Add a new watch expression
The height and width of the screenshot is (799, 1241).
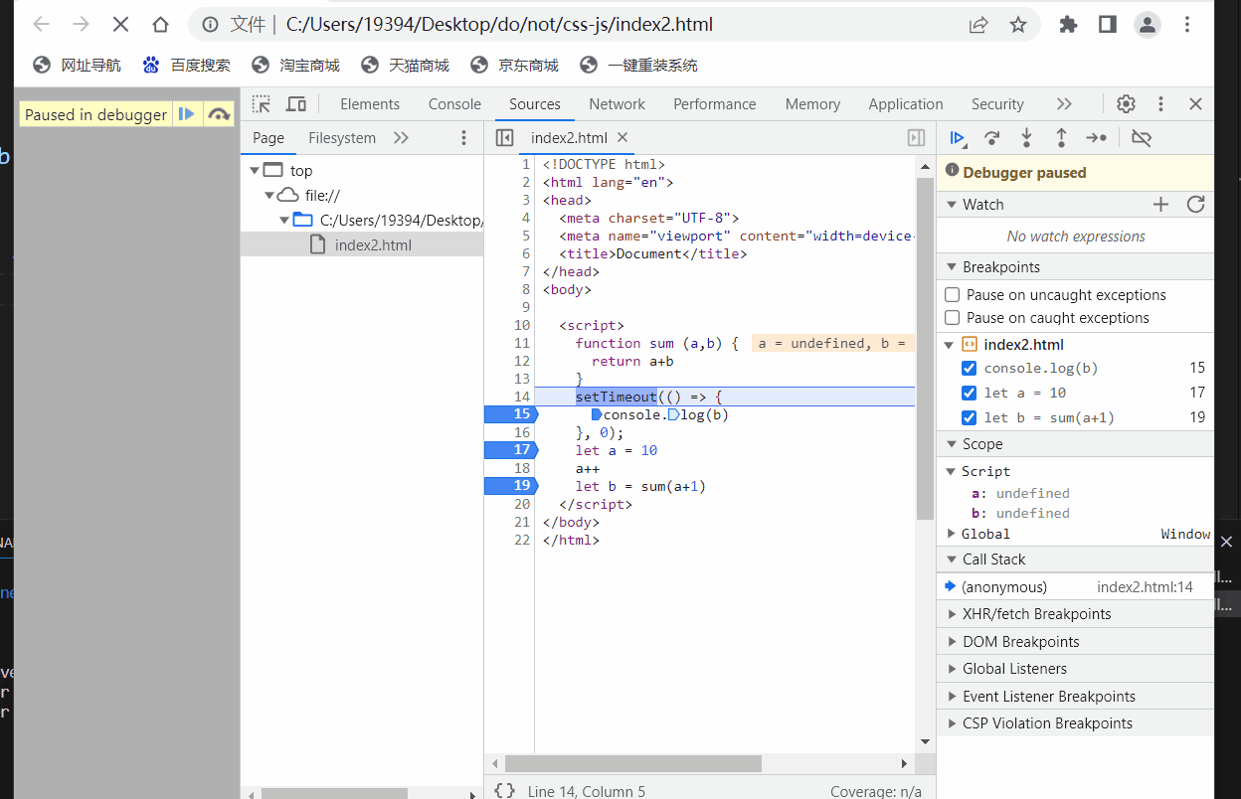1160,205
